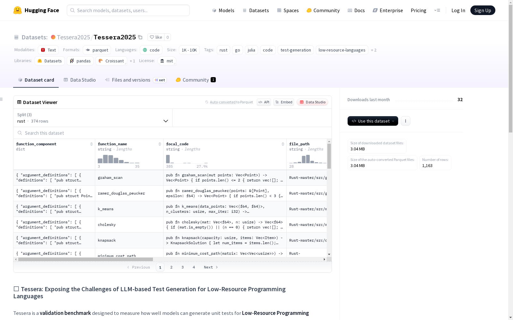Sort the function_name column
The image size is (513, 320).
(160, 144)
